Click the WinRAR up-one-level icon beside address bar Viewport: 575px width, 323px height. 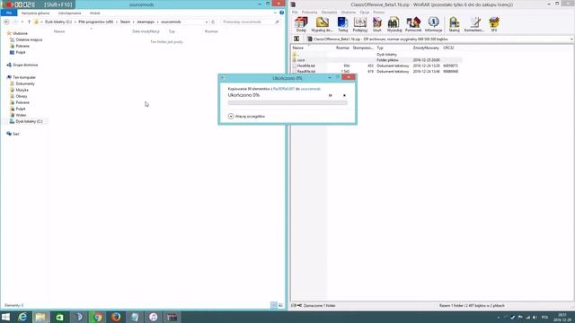point(296,39)
